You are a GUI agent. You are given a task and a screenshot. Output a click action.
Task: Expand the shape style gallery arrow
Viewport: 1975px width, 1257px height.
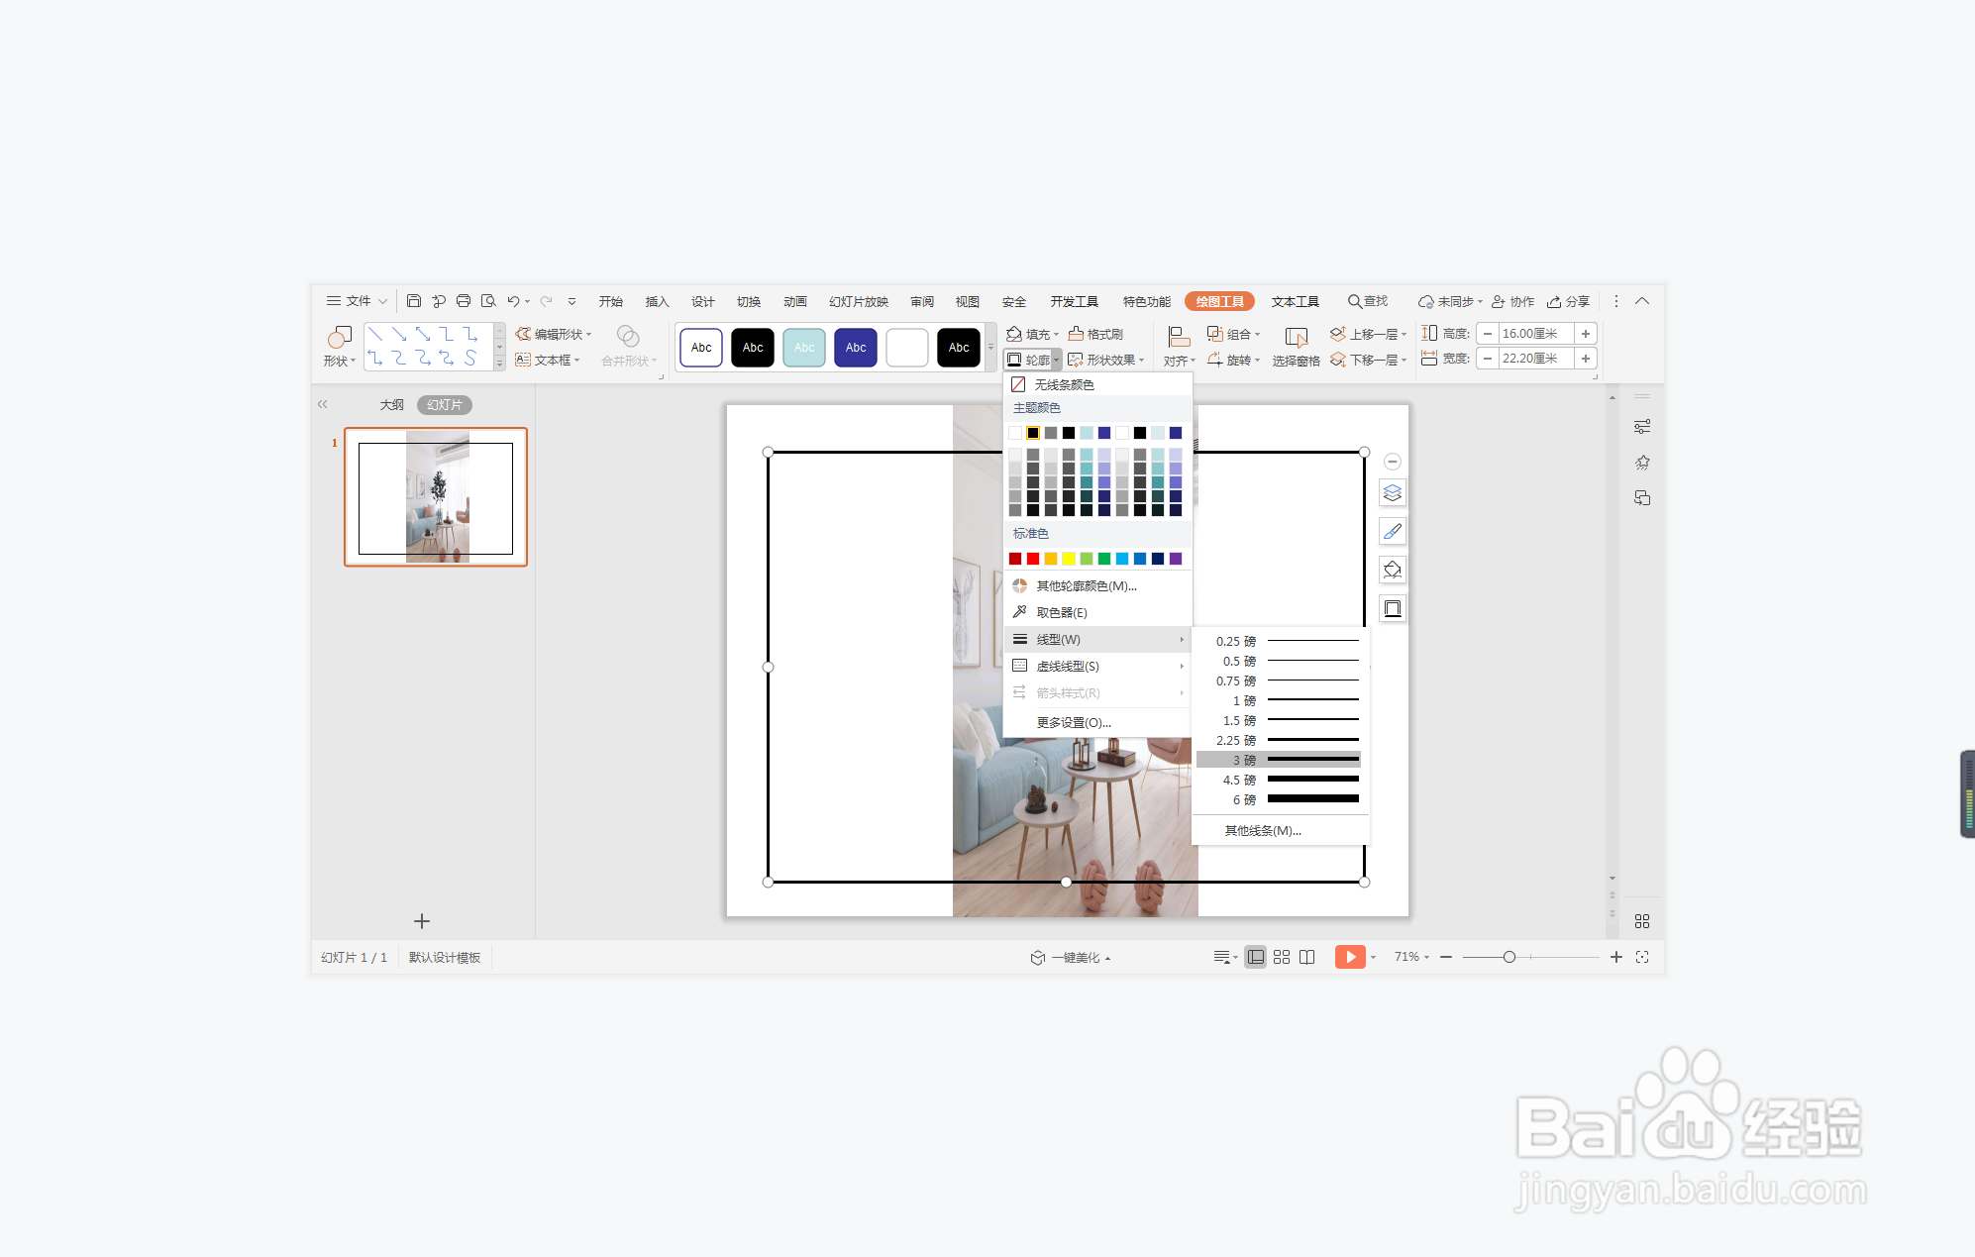(x=990, y=347)
